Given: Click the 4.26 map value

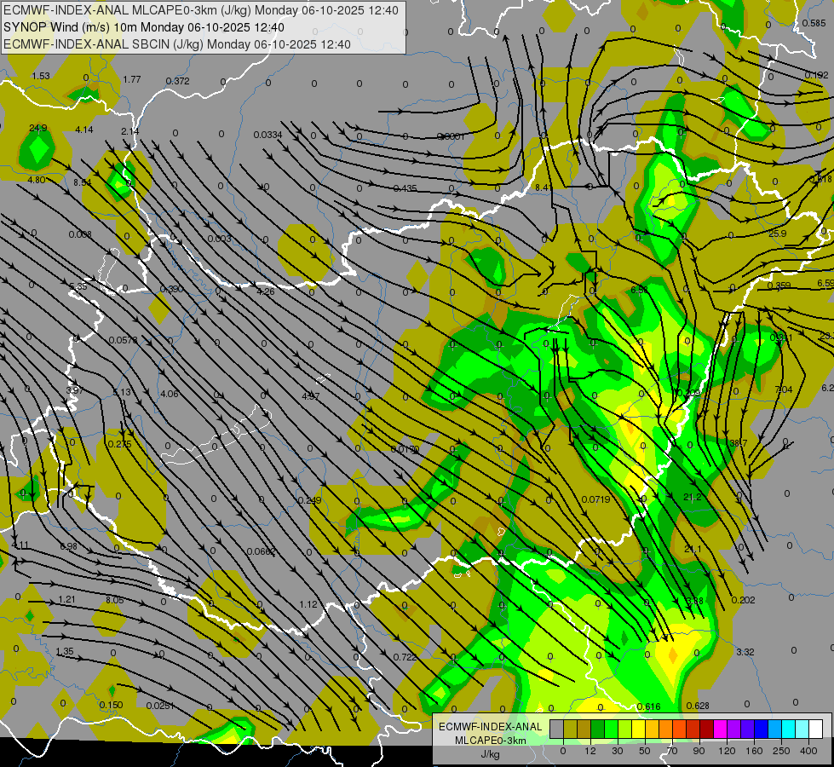Looking at the screenshot, I should point(266,291).
